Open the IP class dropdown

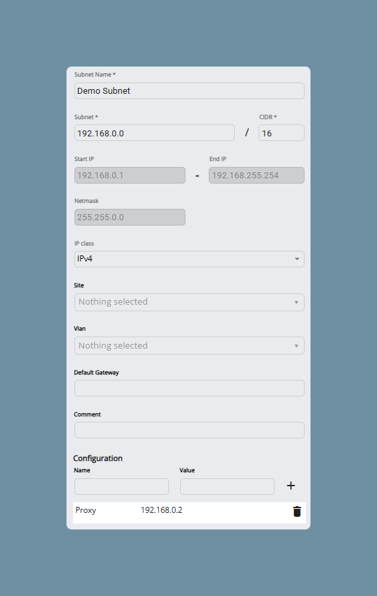click(189, 259)
